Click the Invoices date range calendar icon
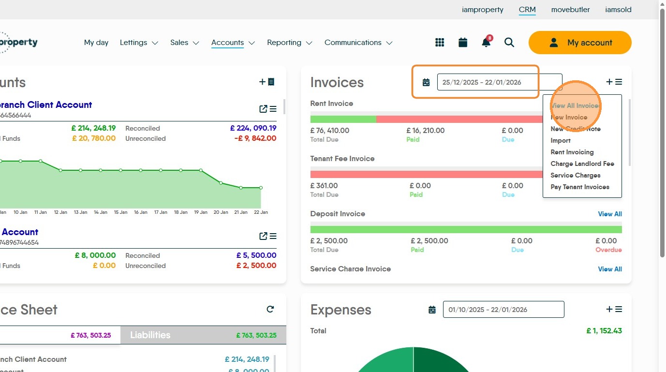This screenshot has width=666, height=372. coord(426,82)
